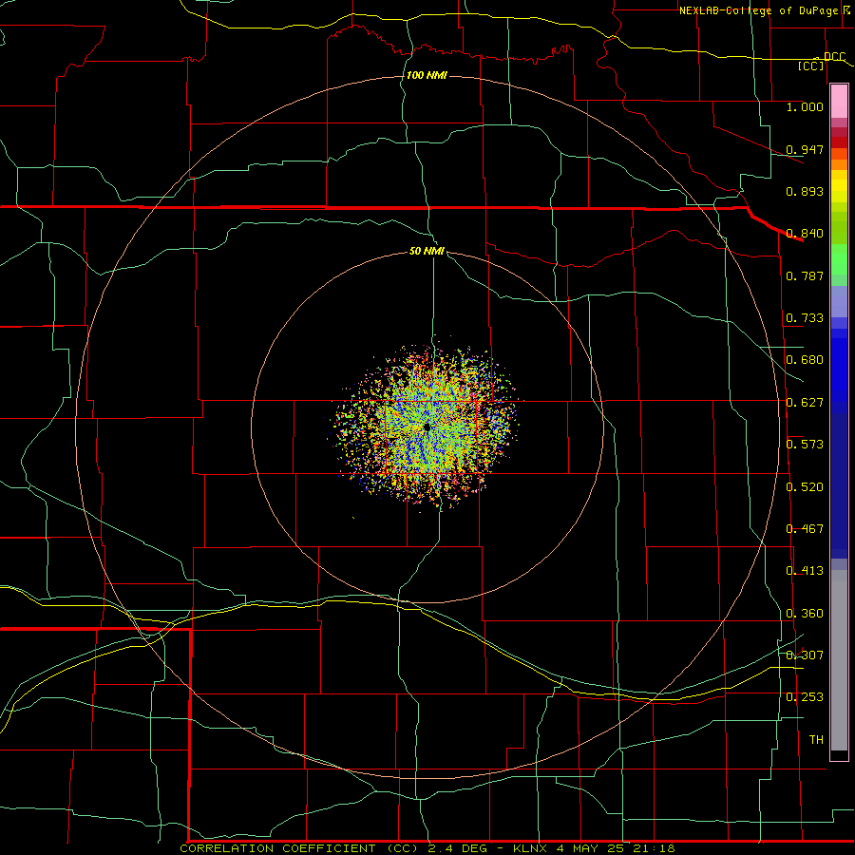Click the Correlation Coefficient caption at bottom
Image resolution: width=855 pixels, height=855 pixels.
tap(427, 848)
